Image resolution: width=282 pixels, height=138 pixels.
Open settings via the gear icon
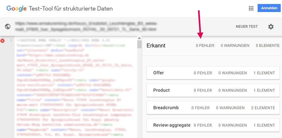tap(271, 27)
